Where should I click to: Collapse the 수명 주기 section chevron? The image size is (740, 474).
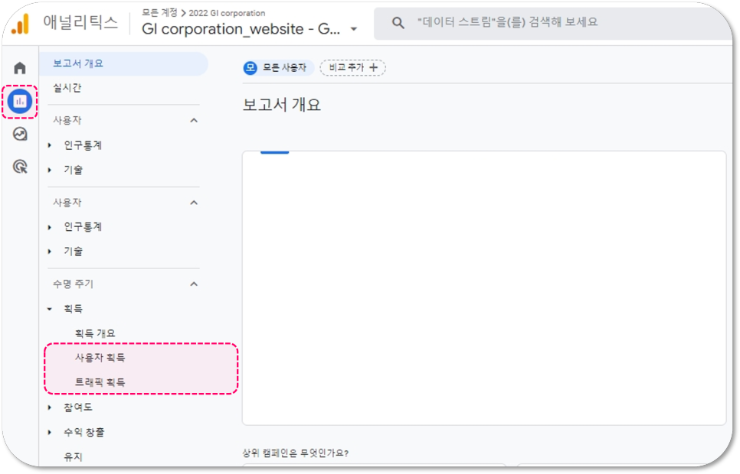click(x=194, y=284)
